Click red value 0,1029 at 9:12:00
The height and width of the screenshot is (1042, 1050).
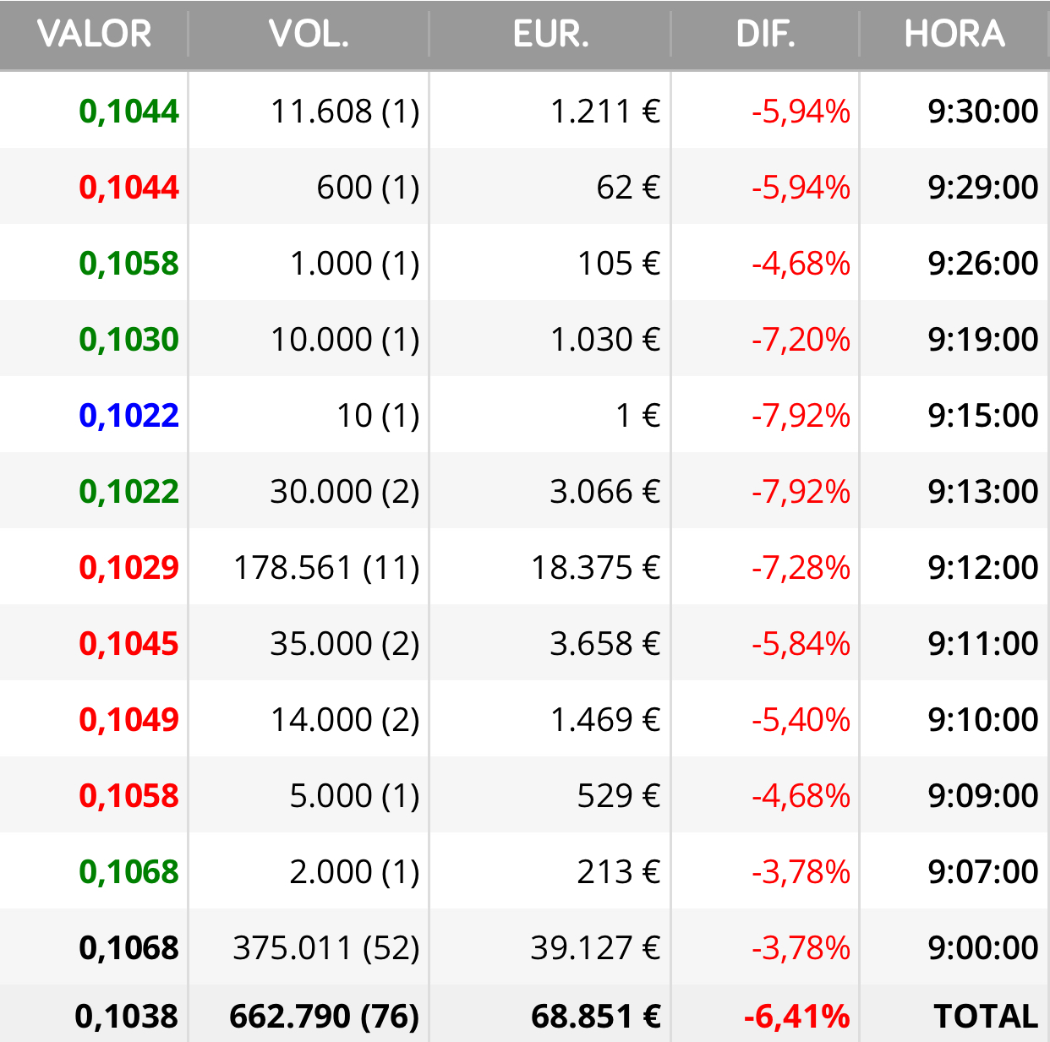coord(129,567)
